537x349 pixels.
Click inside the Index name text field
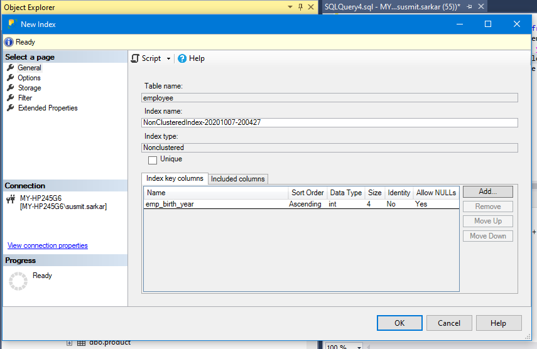[x=330, y=123]
